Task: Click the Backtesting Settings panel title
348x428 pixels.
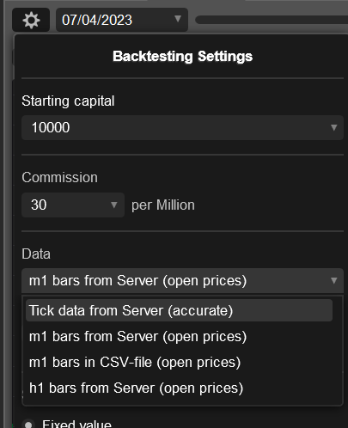Action: (x=183, y=56)
